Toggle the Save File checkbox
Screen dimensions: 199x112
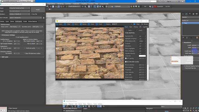(x=32, y=14)
